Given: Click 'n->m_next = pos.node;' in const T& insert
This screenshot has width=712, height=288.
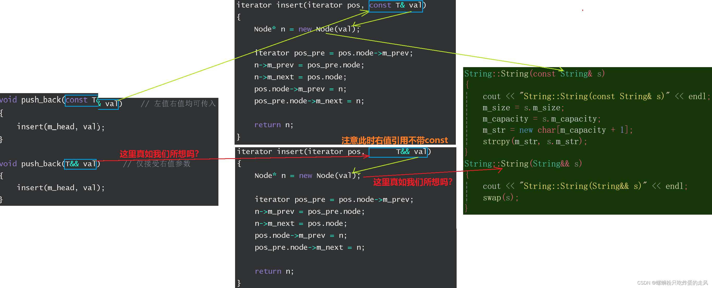Looking at the screenshot, I should coord(300,77).
